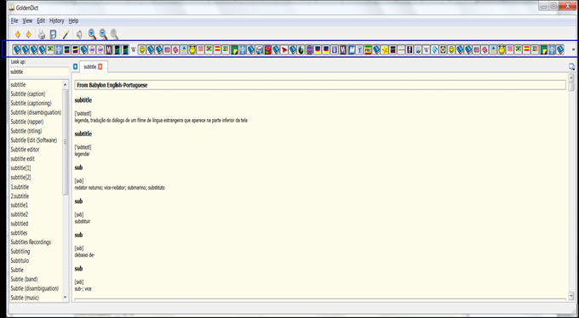The height and width of the screenshot is (318, 579).
Task: Select '2.subtitle' in word list
Action: coord(20,196)
